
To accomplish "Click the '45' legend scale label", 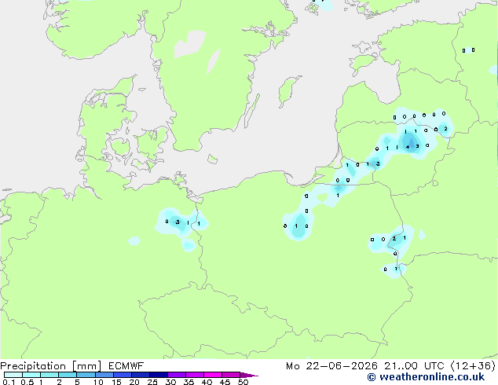I will (225, 382).
